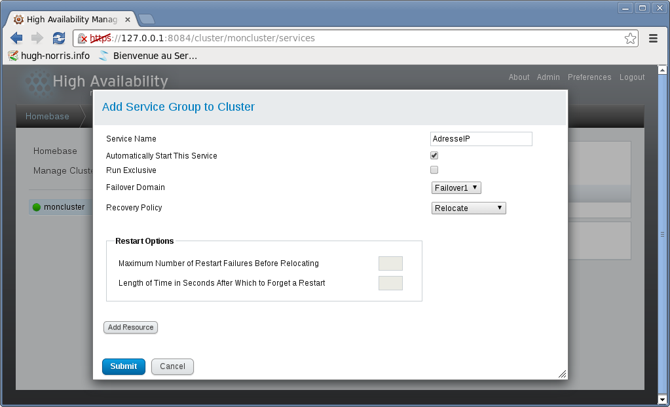Expand the Recovery Policy dropdown
Image resolution: width=670 pixels, height=407 pixels.
pos(469,208)
